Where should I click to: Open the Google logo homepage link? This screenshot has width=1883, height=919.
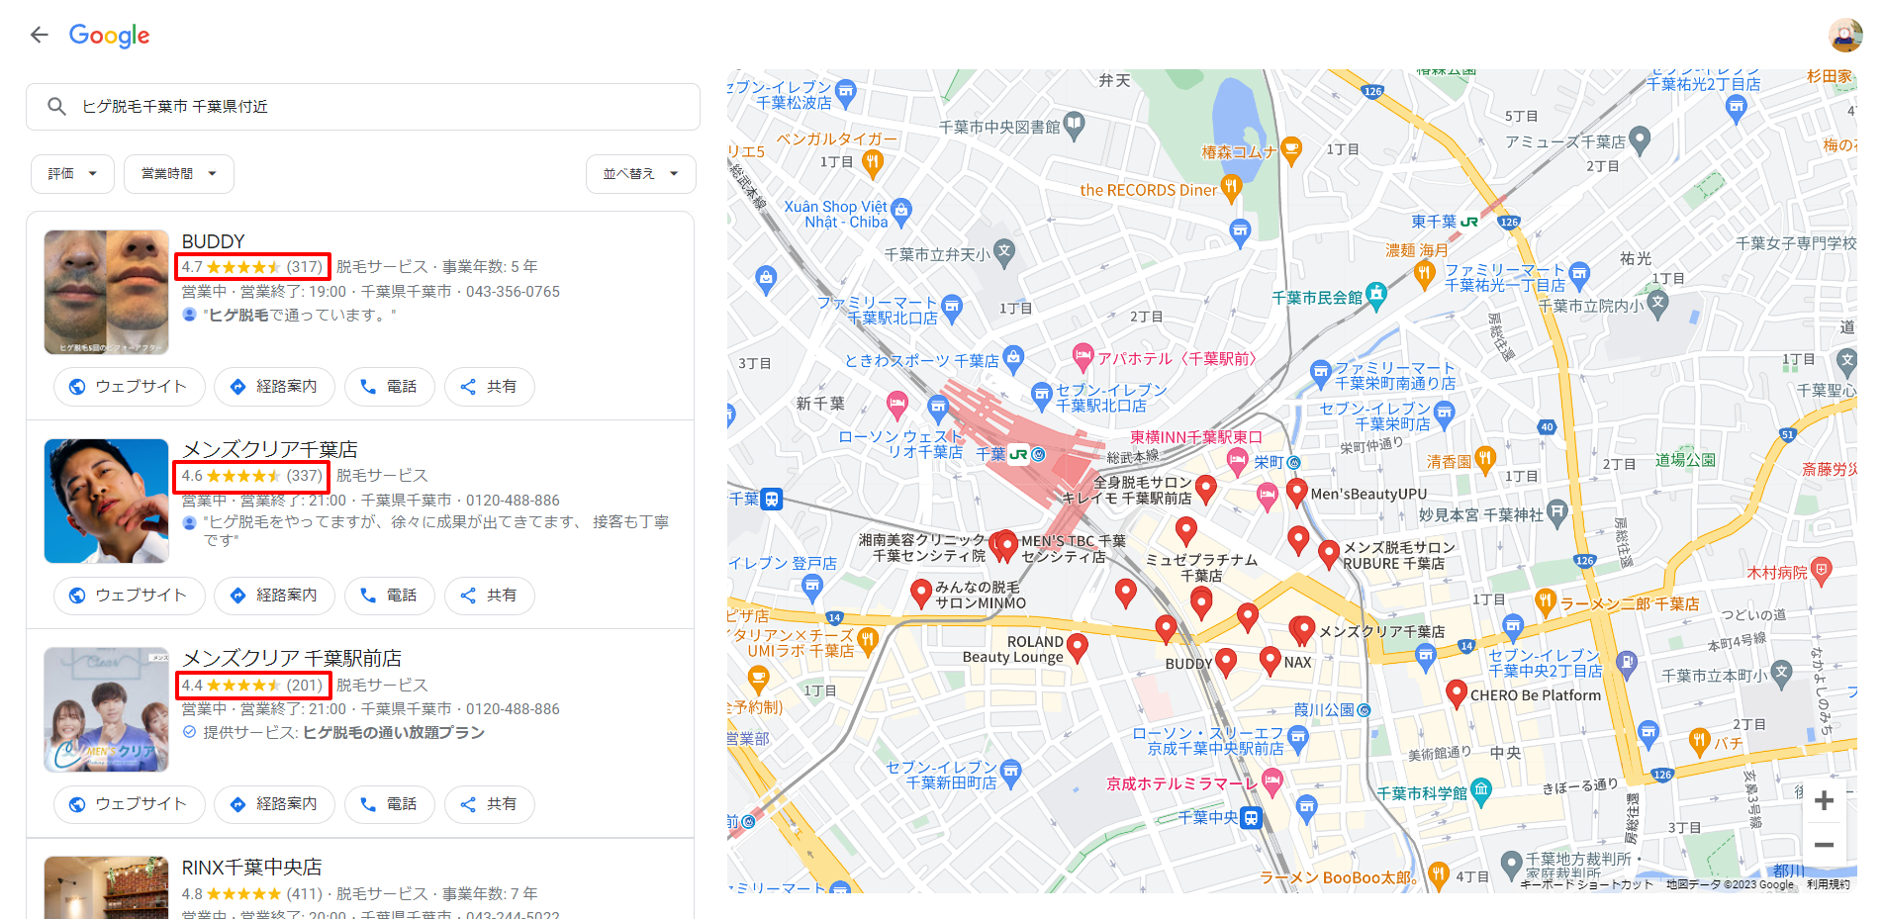(109, 36)
